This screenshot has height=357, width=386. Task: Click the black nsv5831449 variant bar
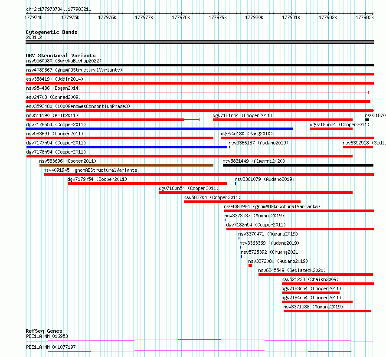298,165
